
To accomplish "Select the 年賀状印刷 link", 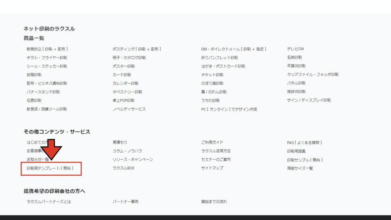I will tap(296, 66).
